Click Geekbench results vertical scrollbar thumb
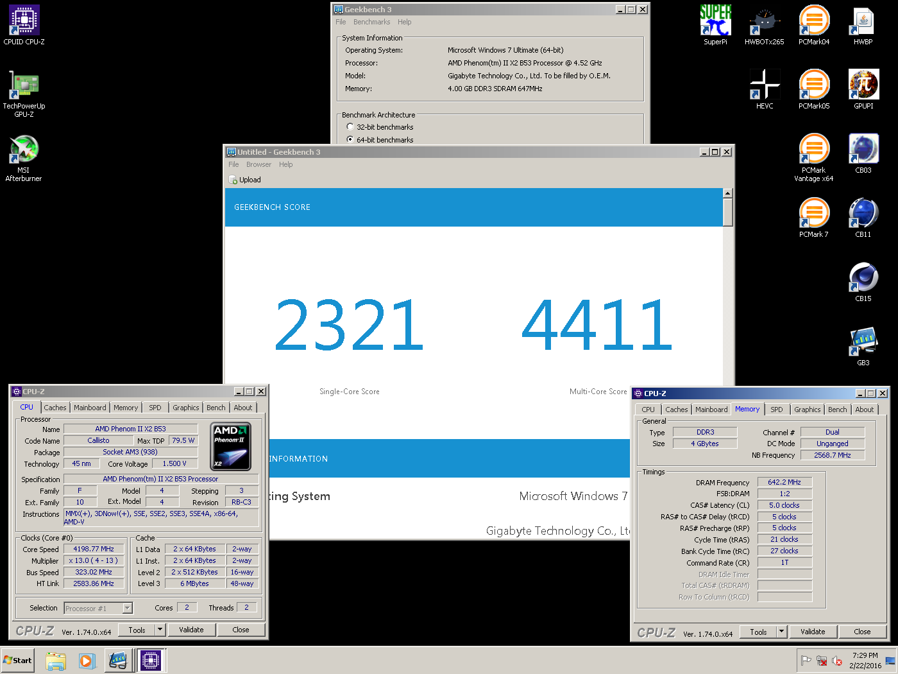This screenshot has height=674, width=898. point(727,212)
